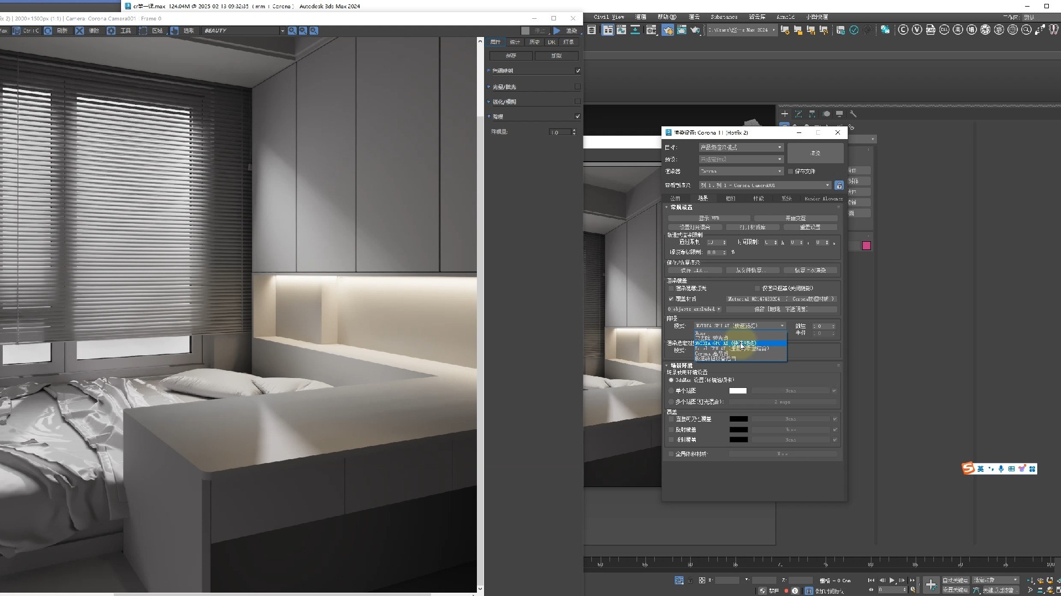
Task: Open the Utilities wrench panel icon
Action: 853,114
